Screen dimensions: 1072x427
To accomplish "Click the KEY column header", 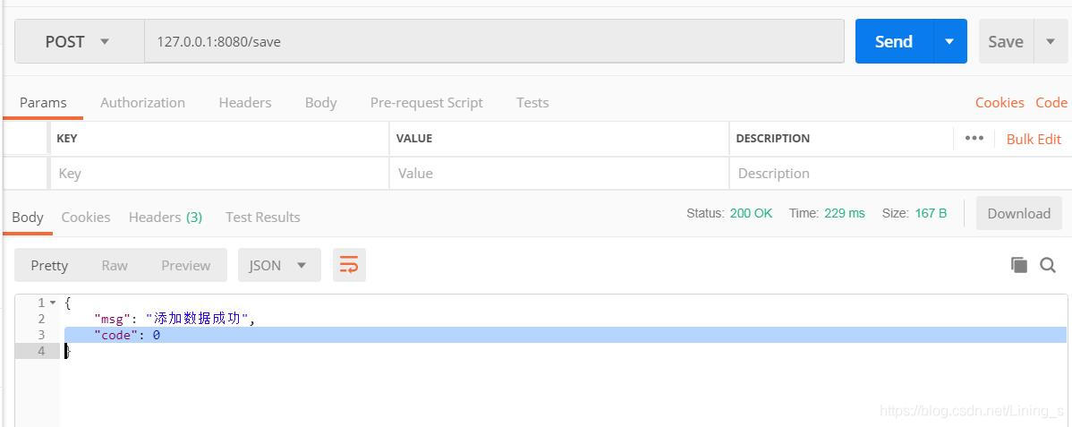I will 67,138.
